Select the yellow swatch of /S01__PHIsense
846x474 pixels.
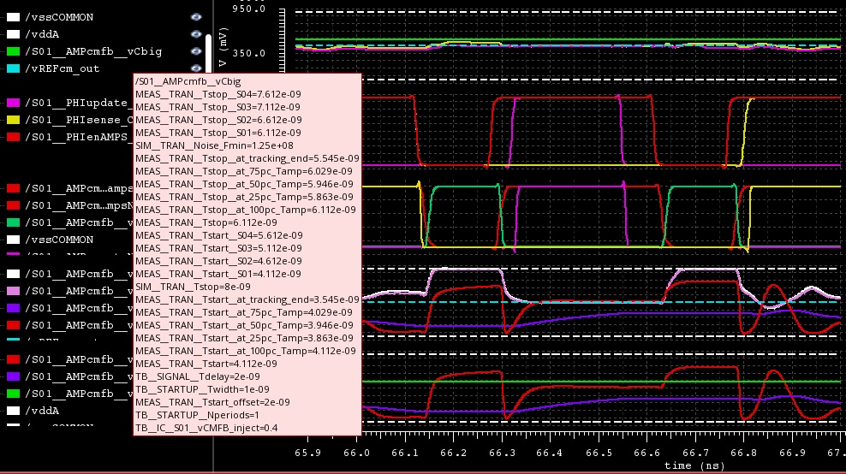click(x=12, y=120)
